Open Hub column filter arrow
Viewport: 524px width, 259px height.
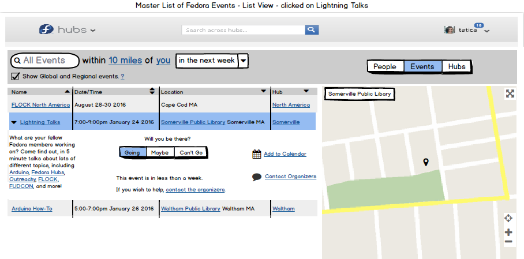coord(306,91)
